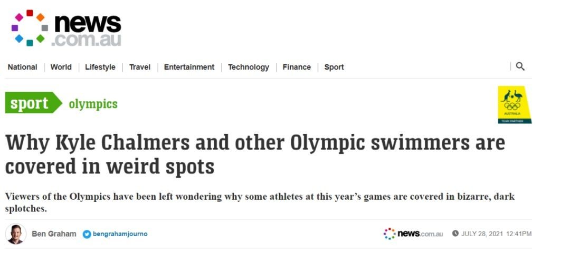Viewport: 570px width, 253px height.
Task: Go to the World section
Action: tap(61, 67)
